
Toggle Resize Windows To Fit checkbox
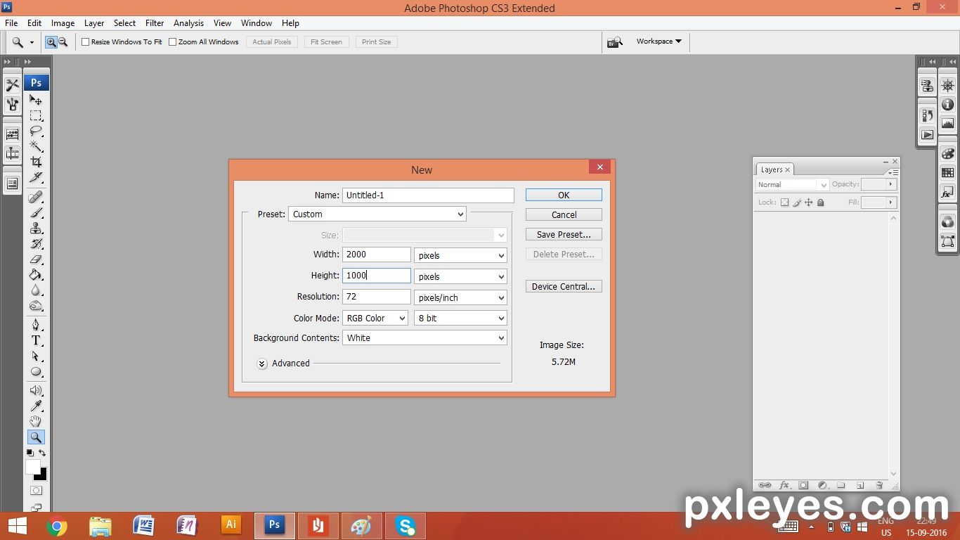tap(86, 42)
